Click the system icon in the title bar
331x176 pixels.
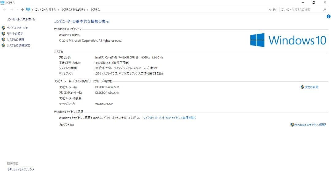point(2,3)
